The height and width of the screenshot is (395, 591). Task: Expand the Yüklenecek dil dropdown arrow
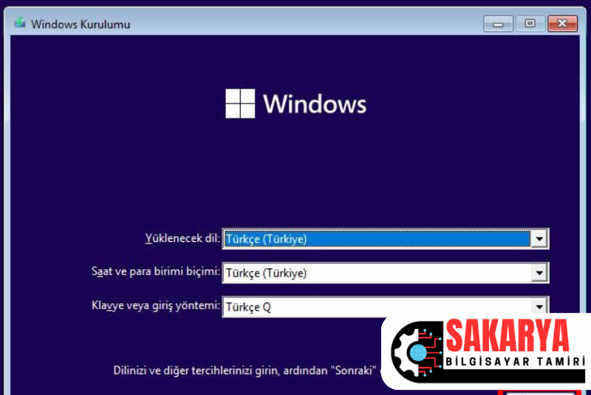539,239
